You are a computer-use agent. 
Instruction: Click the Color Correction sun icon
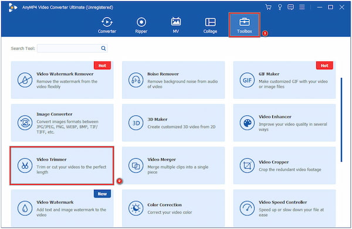[136, 209]
